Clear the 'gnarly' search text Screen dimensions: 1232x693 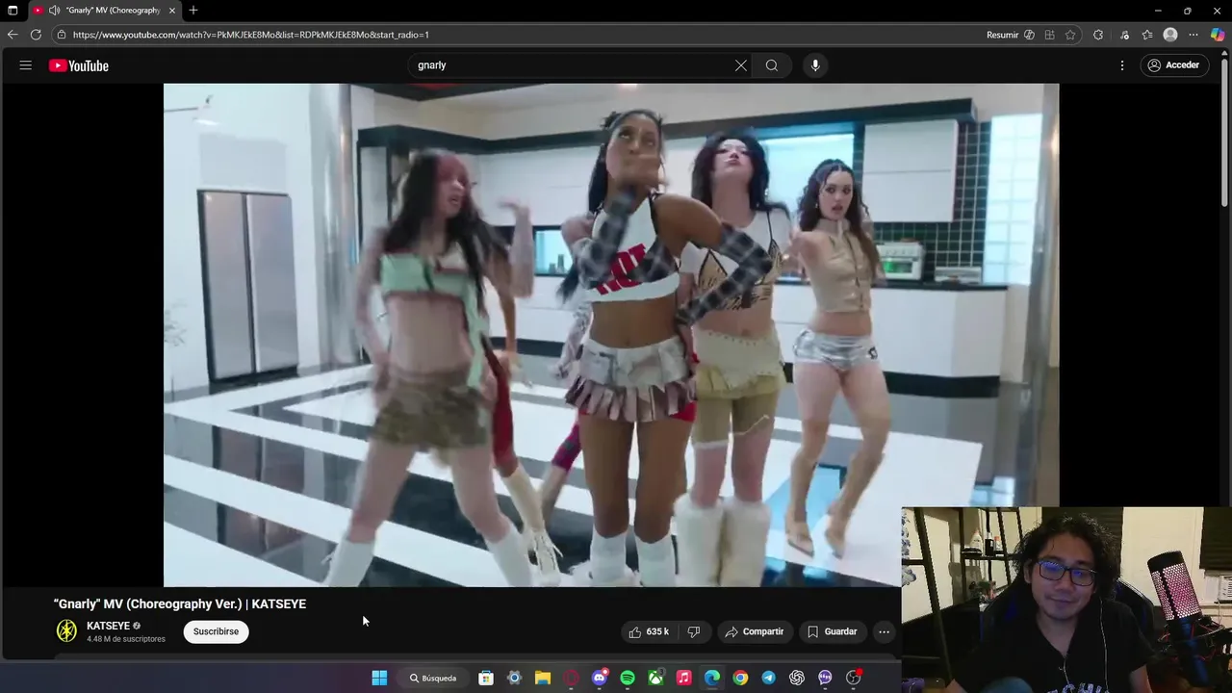tap(741, 65)
